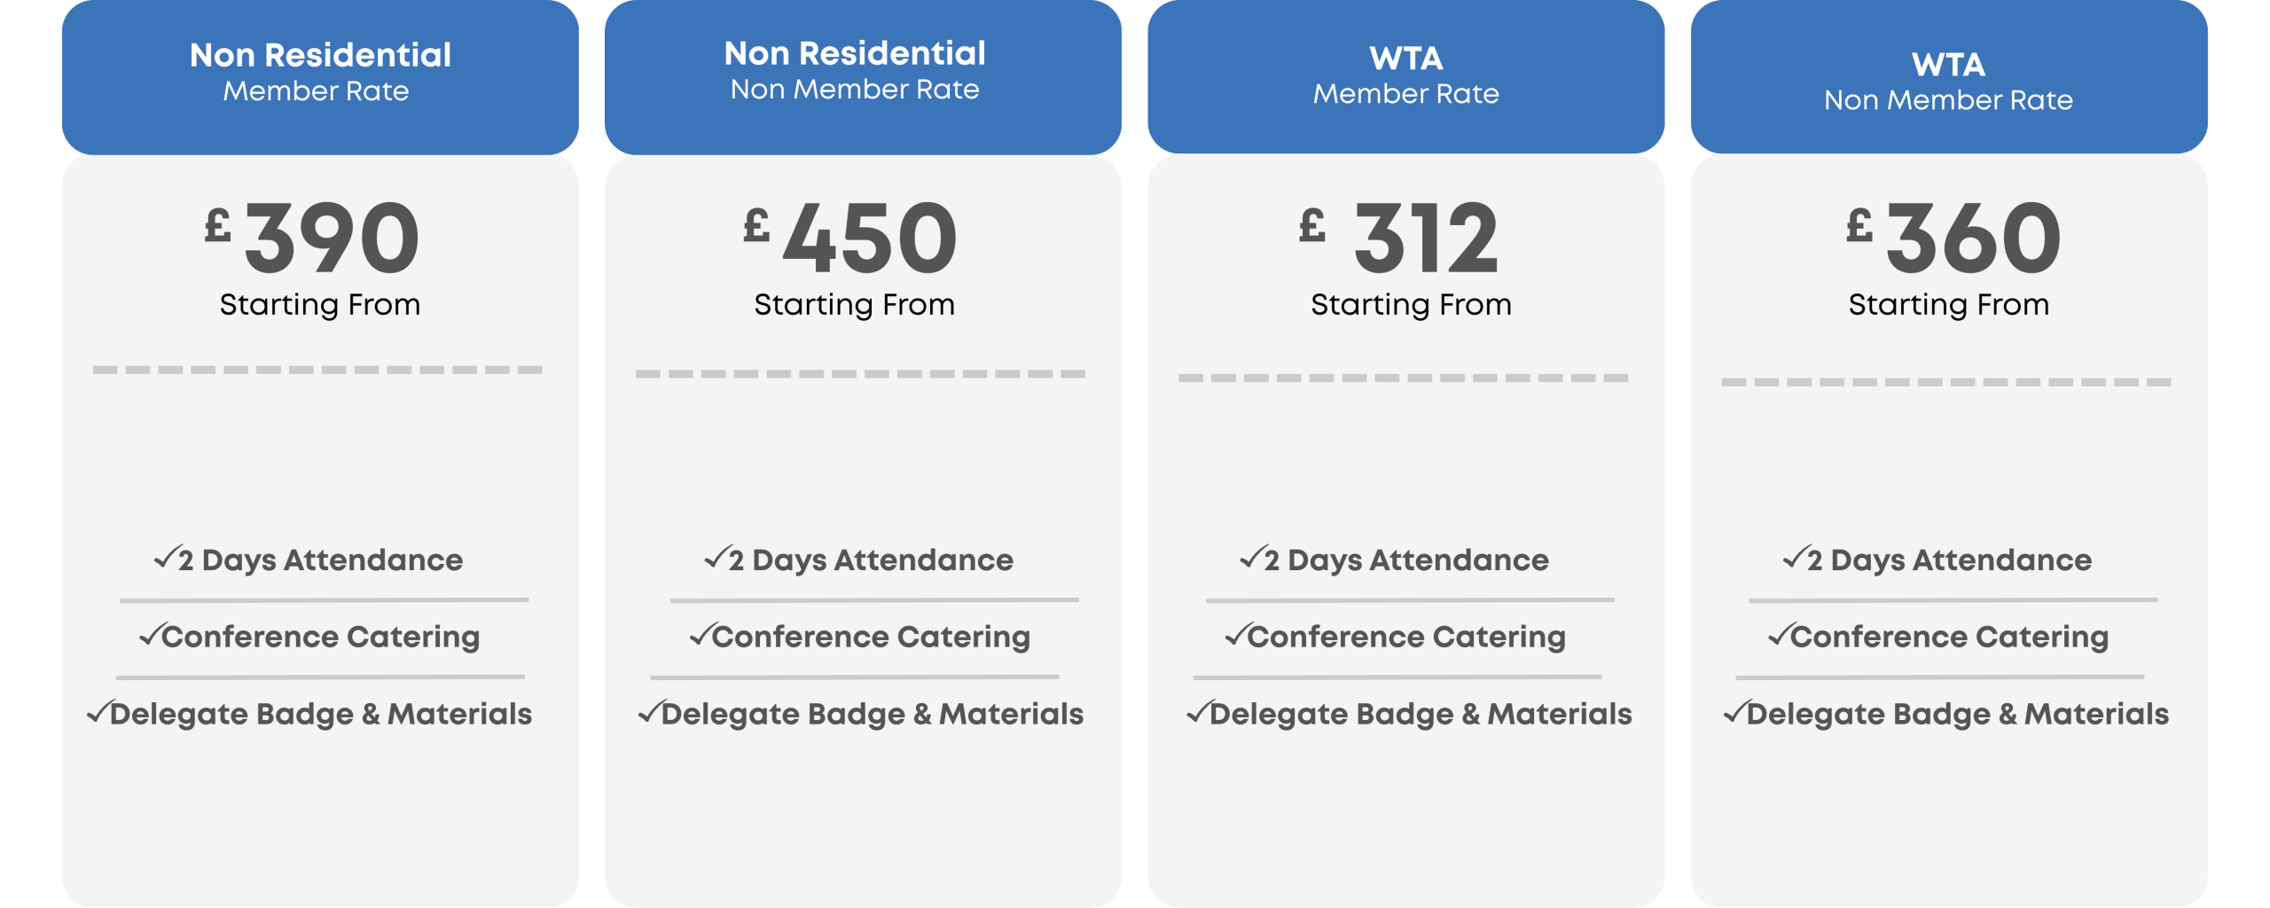The height and width of the screenshot is (908, 2270).
Task: Click the Conference Catering checkmark under £360
Action: tap(1779, 634)
